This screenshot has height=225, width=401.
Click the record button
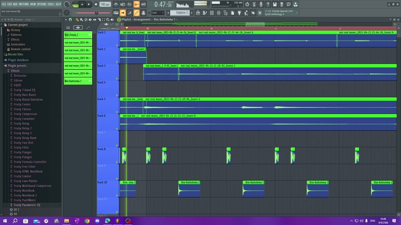(96, 4)
